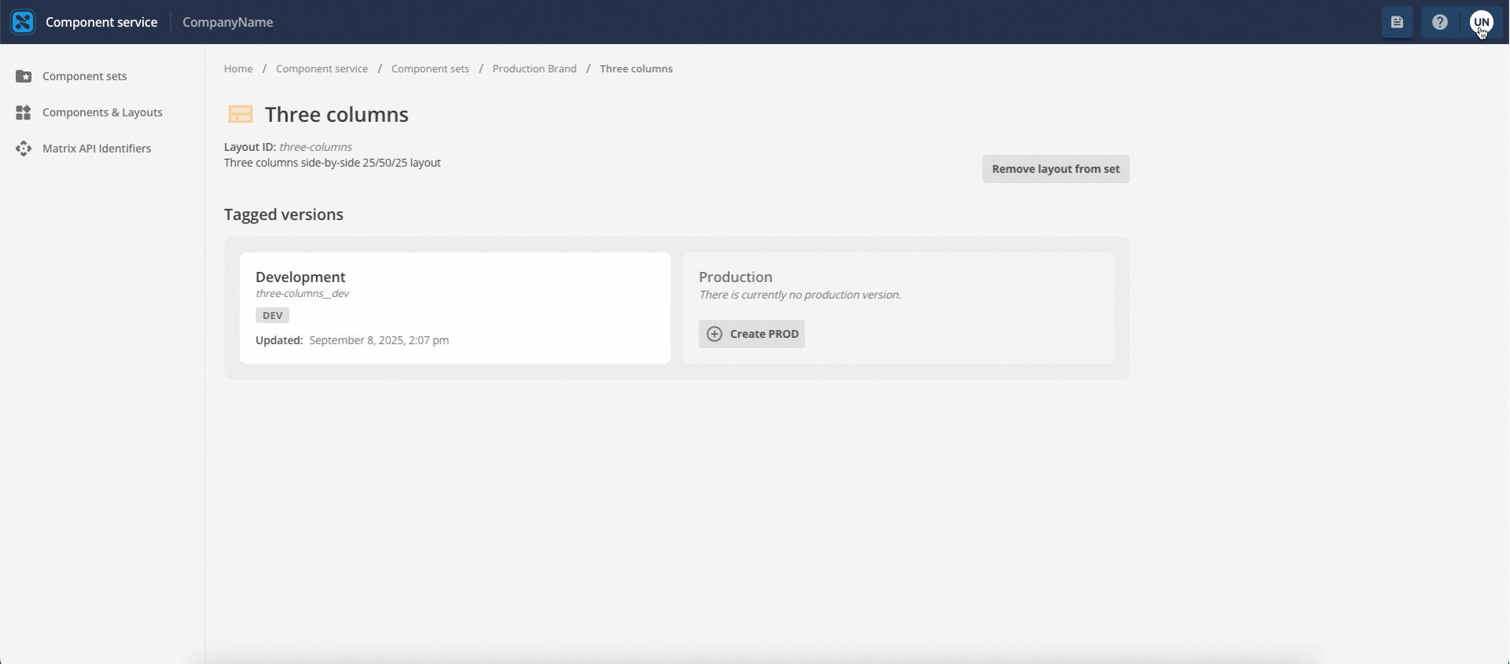Screen dimensions: 1510x664
Task: Click the DEV tag badge
Action: tap(272, 315)
